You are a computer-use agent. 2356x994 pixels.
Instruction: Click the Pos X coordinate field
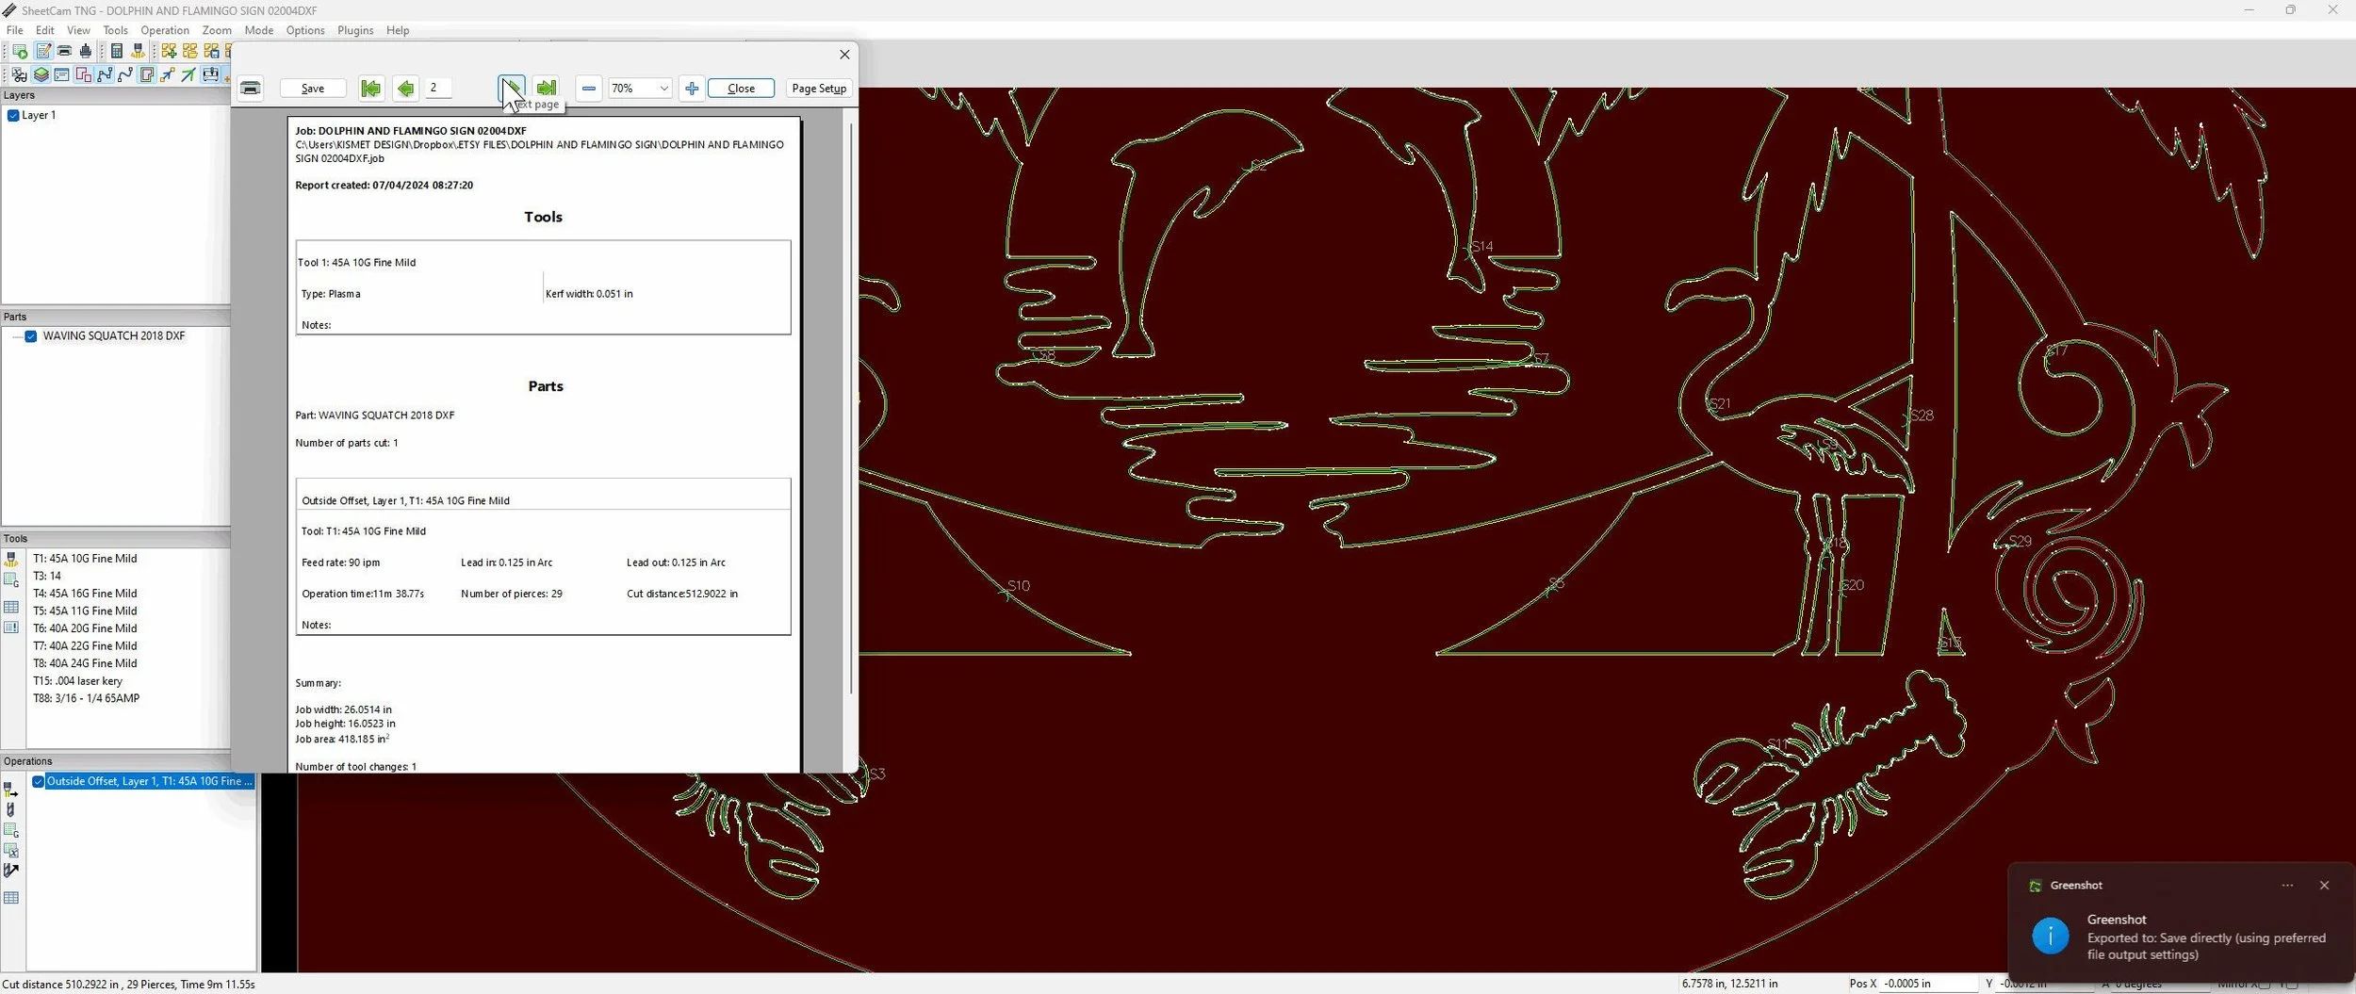click(1928, 983)
